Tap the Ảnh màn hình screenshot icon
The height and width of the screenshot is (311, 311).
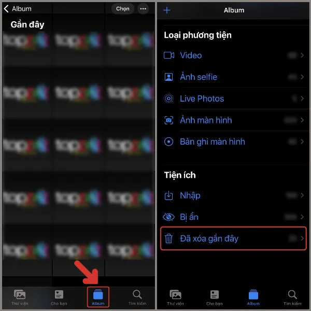click(169, 120)
